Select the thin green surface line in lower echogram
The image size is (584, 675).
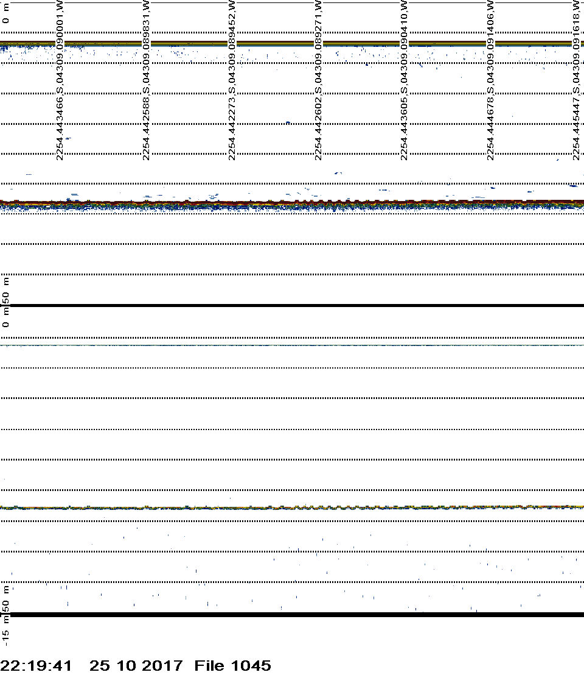pos(292,345)
